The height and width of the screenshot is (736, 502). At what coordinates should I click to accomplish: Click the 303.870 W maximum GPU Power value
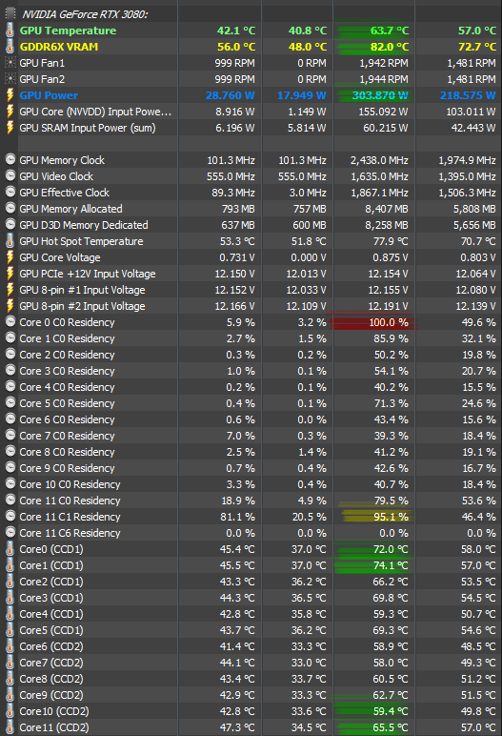380,95
